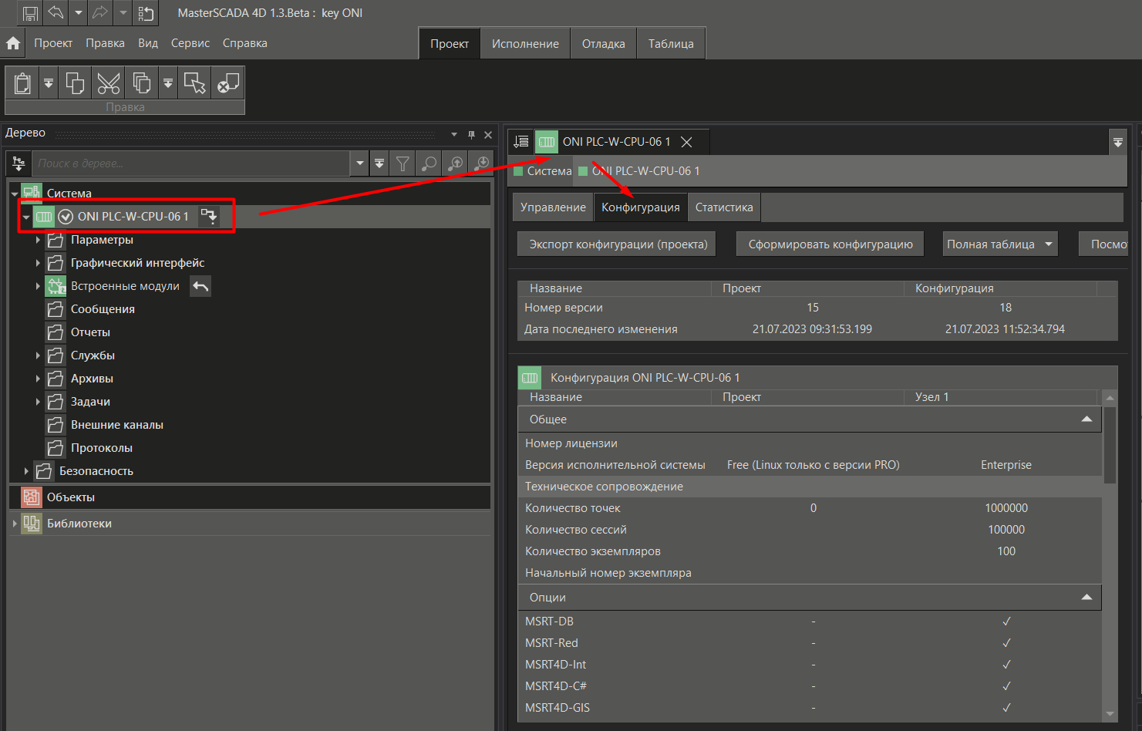Image resolution: width=1142 pixels, height=731 pixels.
Task: Click the document list icon left of the ONI tab
Action: 521,142
